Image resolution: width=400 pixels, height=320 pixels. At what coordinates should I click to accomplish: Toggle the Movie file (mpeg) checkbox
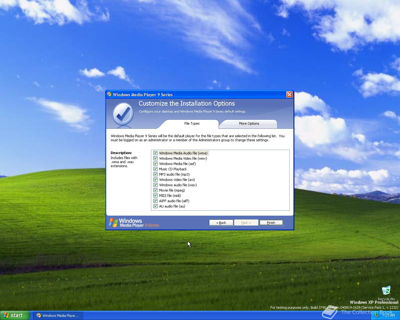coord(155,190)
